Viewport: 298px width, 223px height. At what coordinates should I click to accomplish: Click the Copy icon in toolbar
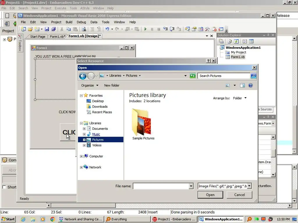point(68,29)
